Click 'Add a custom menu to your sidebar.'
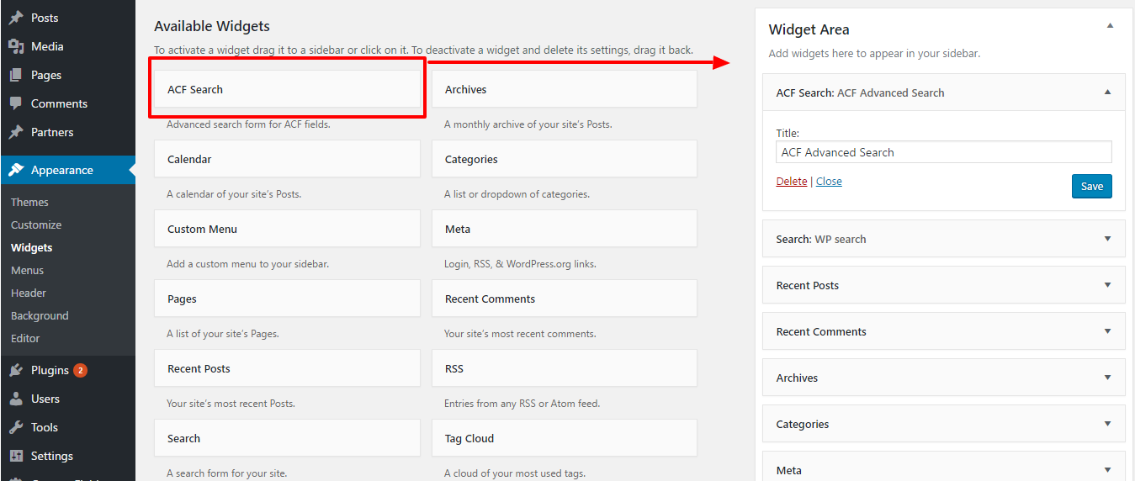This screenshot has width=1135, height=481. coord(247,263)
